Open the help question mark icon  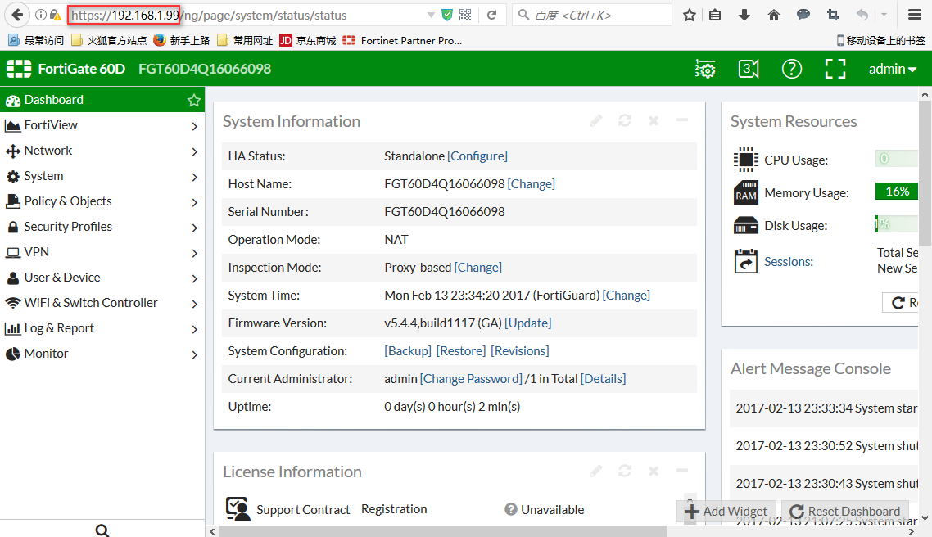coord(792,69)
